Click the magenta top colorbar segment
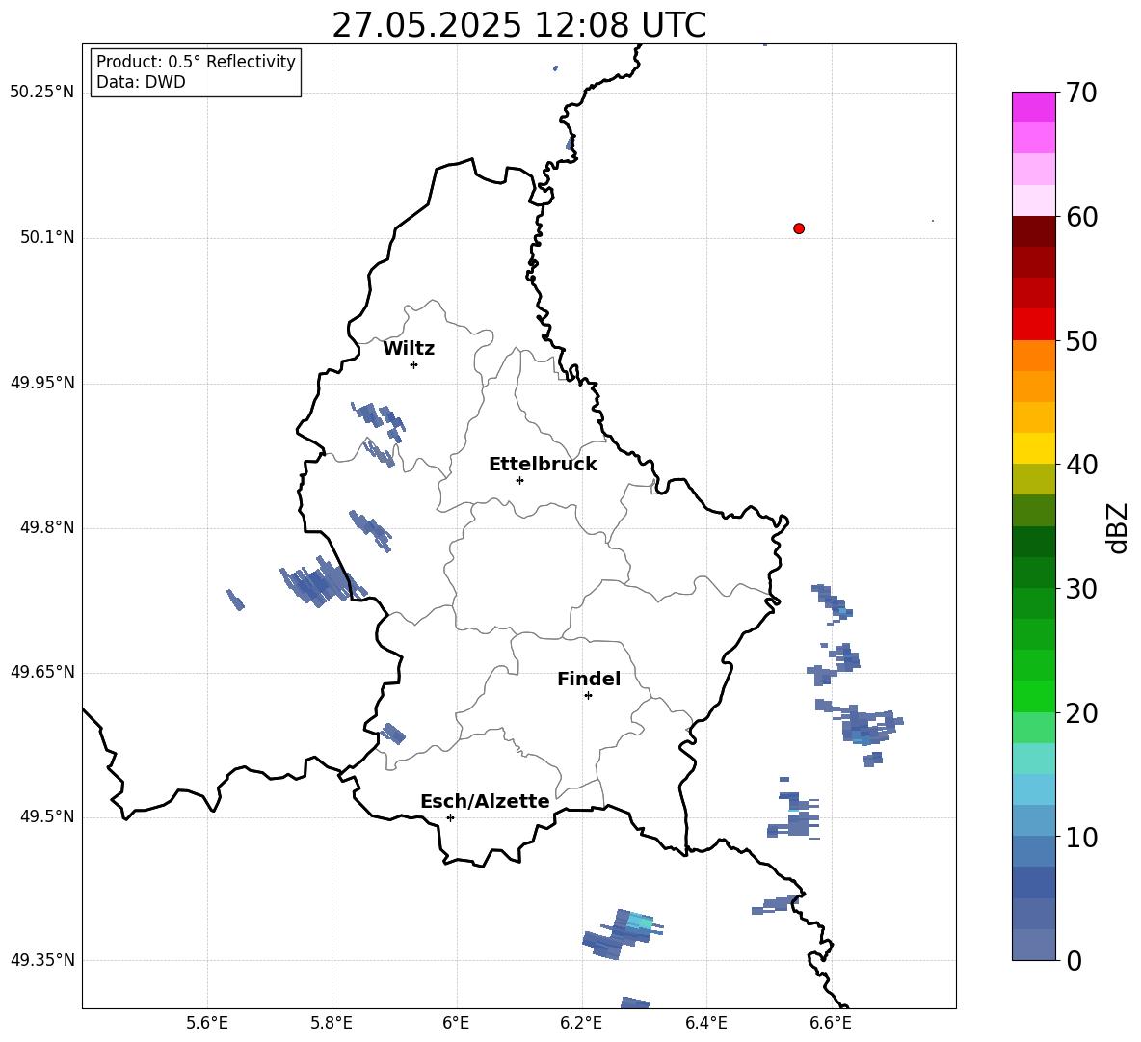Viewport: 1141px width, 1042px height. tap(1033, 107)
